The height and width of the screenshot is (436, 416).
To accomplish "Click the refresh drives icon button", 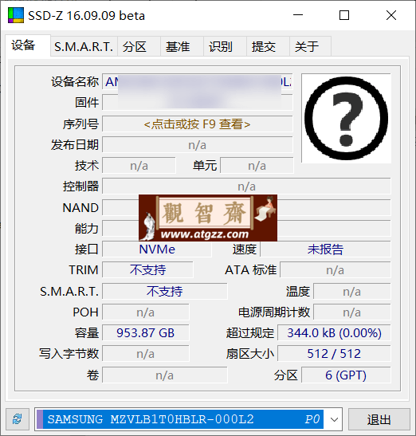I will [18, 419].
